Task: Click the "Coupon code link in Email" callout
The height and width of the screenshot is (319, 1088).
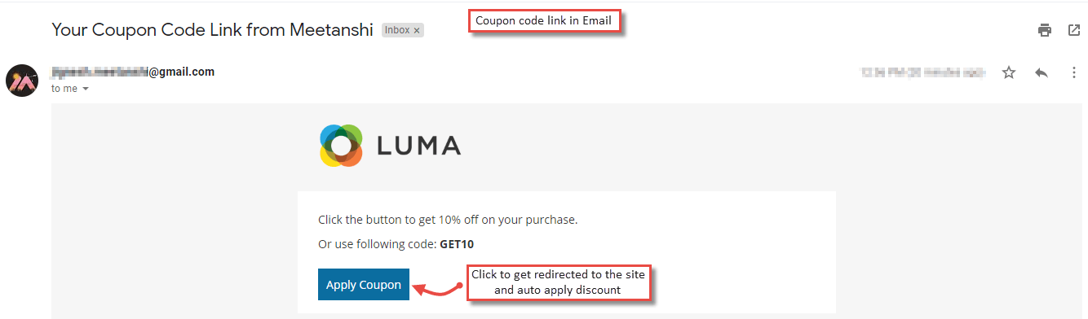Action: (544, 20)
